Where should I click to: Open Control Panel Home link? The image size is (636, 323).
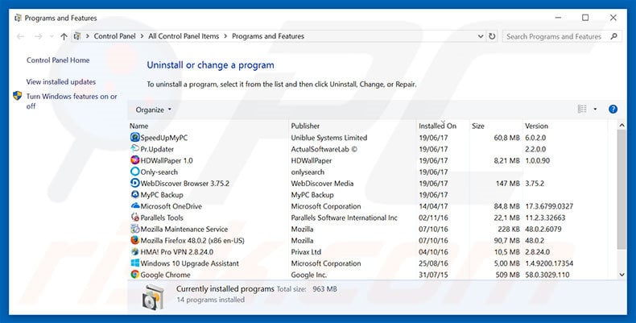pyautogui.click(x=58, y=60)
